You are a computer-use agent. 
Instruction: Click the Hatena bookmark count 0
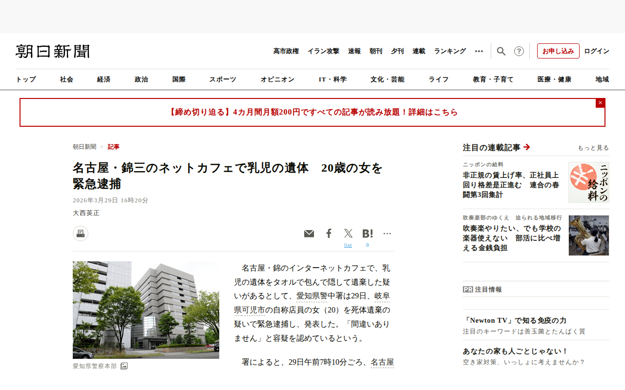(x=368, y=245)
